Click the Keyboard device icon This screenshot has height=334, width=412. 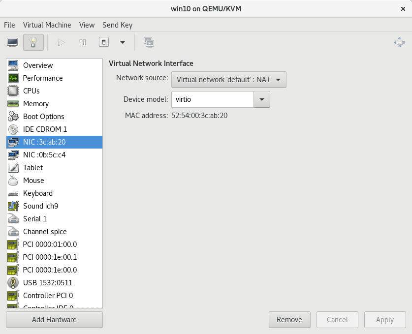coord(13,193)
